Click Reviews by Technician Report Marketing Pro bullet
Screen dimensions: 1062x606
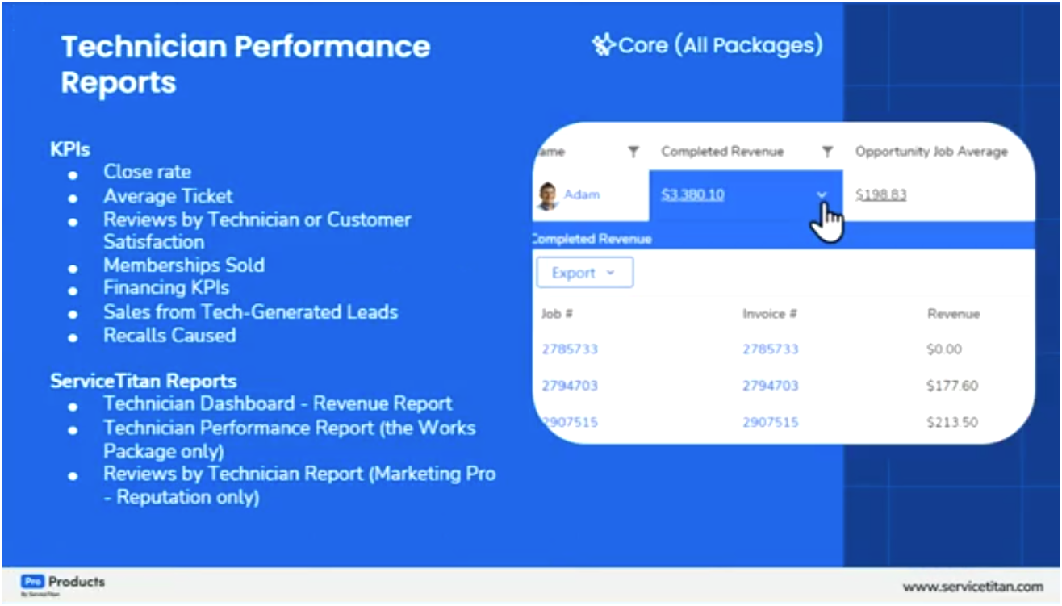click(x=299, y=486)
